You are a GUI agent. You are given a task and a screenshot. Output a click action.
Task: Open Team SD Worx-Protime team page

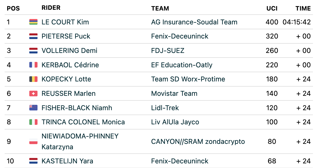[188, 79]
